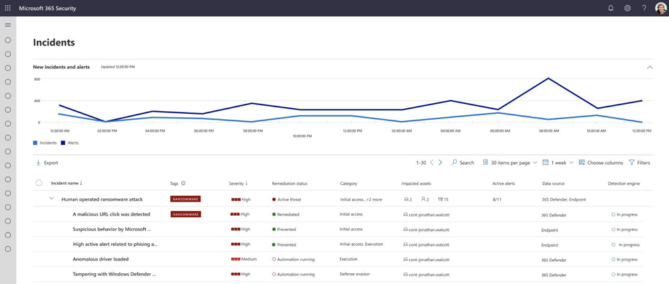Screen dimensions: 669x284
Task: Go to previous page of incidents
Action: tap(431, 163)
